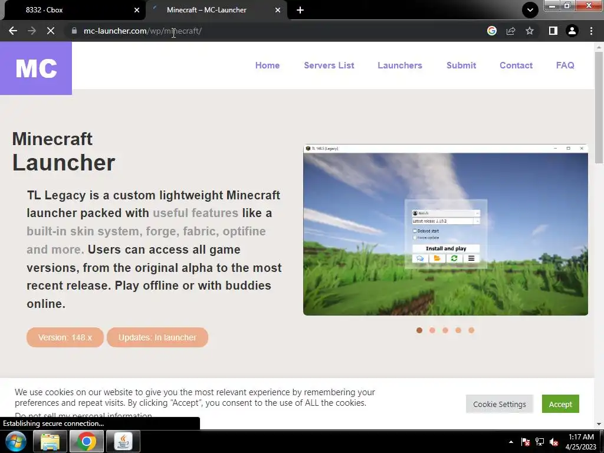
Task: Click the scrollbar up arrow
Action: click(599, 47)
